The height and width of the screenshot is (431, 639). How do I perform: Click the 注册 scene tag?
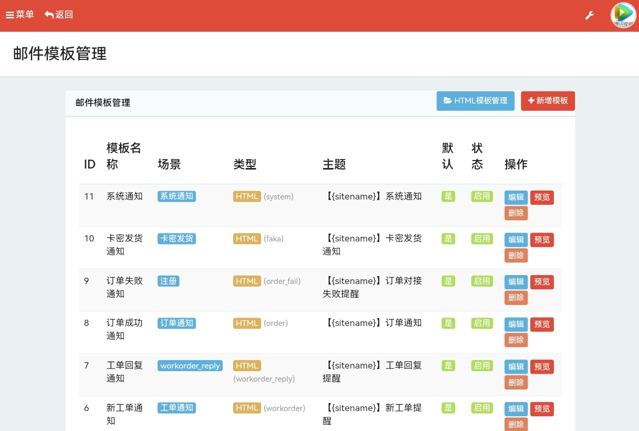pos(168,281)
